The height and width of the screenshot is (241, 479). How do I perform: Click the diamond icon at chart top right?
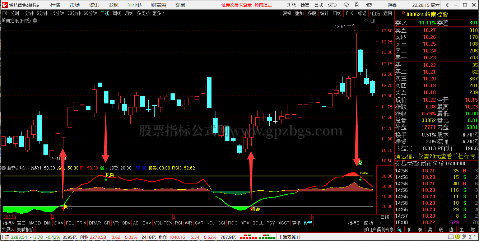tap(366, 20)
